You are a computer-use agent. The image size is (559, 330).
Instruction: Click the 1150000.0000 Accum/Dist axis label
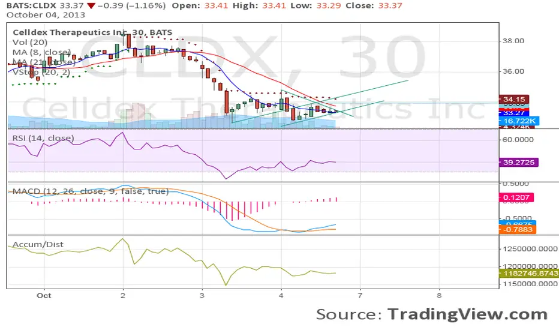tap(530, 284)
